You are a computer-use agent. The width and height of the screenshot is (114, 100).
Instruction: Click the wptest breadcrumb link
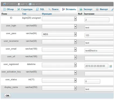click(x=24, y=4)
